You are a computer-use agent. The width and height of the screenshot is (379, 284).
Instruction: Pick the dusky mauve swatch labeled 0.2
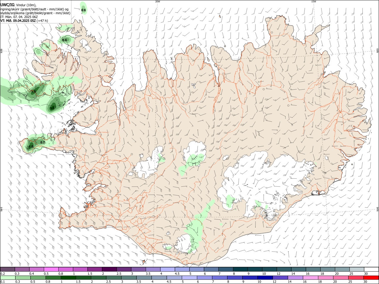tap(7, 269)
